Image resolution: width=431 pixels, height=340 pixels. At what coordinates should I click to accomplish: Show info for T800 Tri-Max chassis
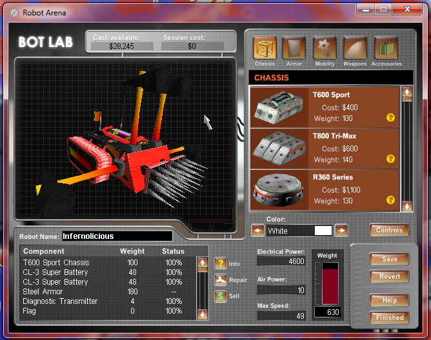coord(390,159)
